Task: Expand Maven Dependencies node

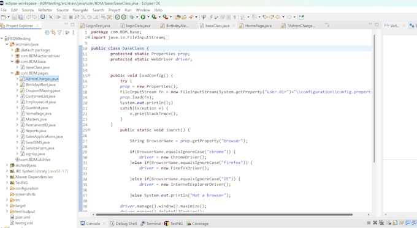Action: pyautogui.click(x=7, y=177)
